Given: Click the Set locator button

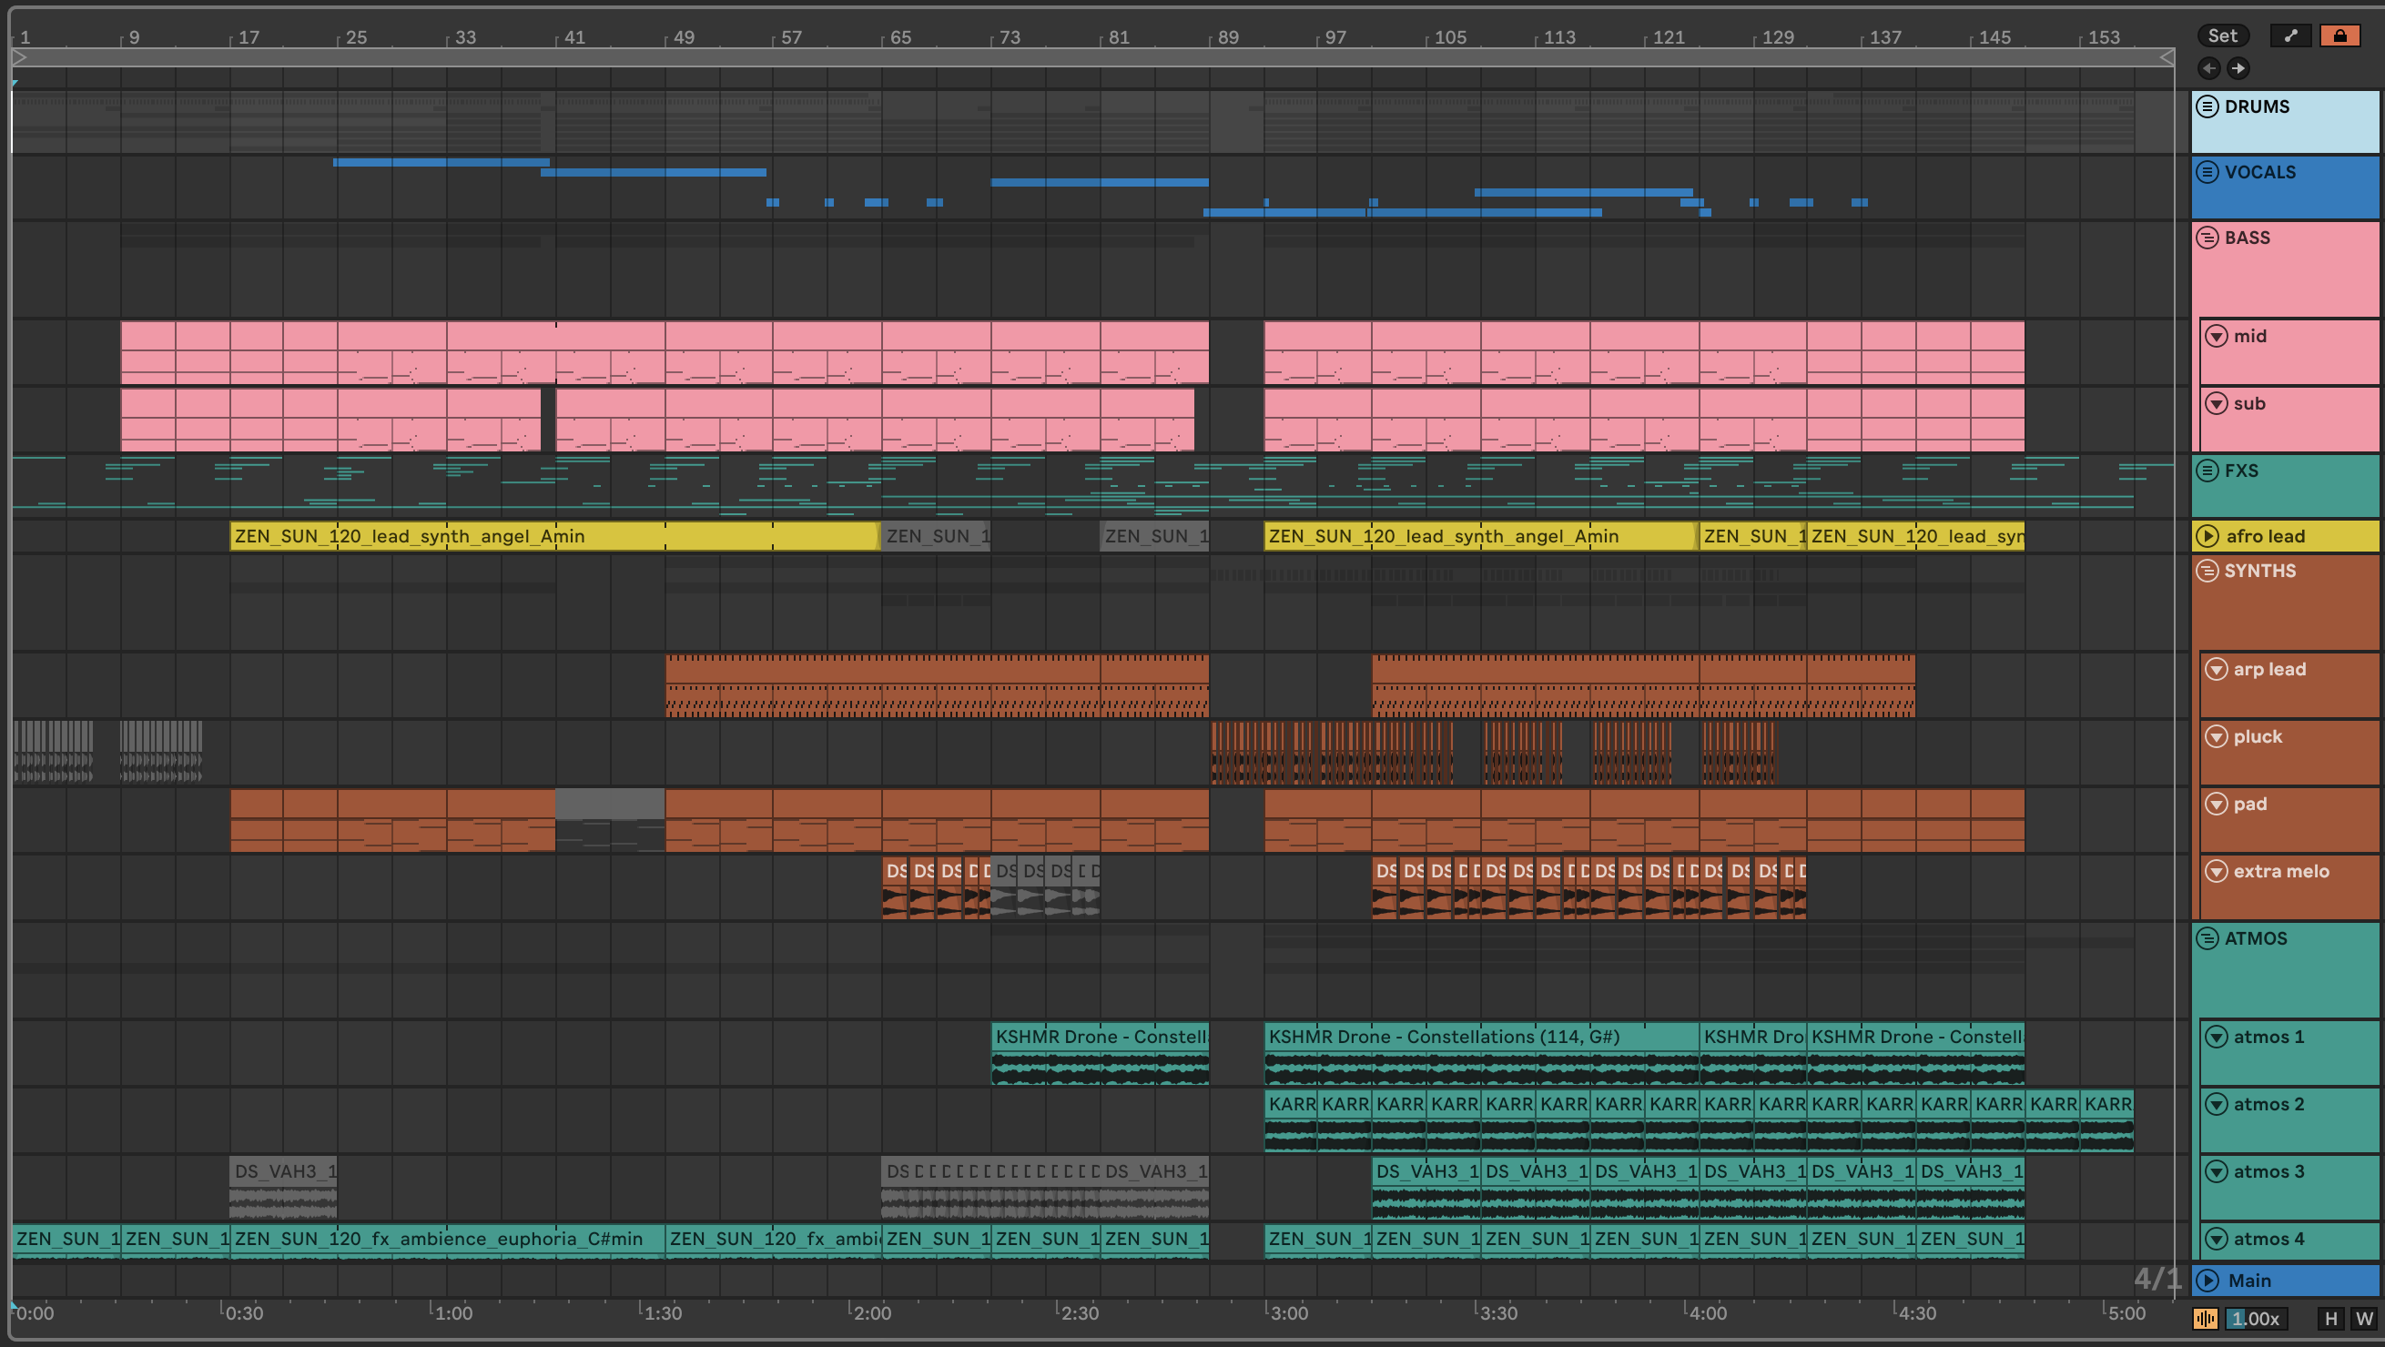Looking at the screenshot, I should pos(2222,36).
